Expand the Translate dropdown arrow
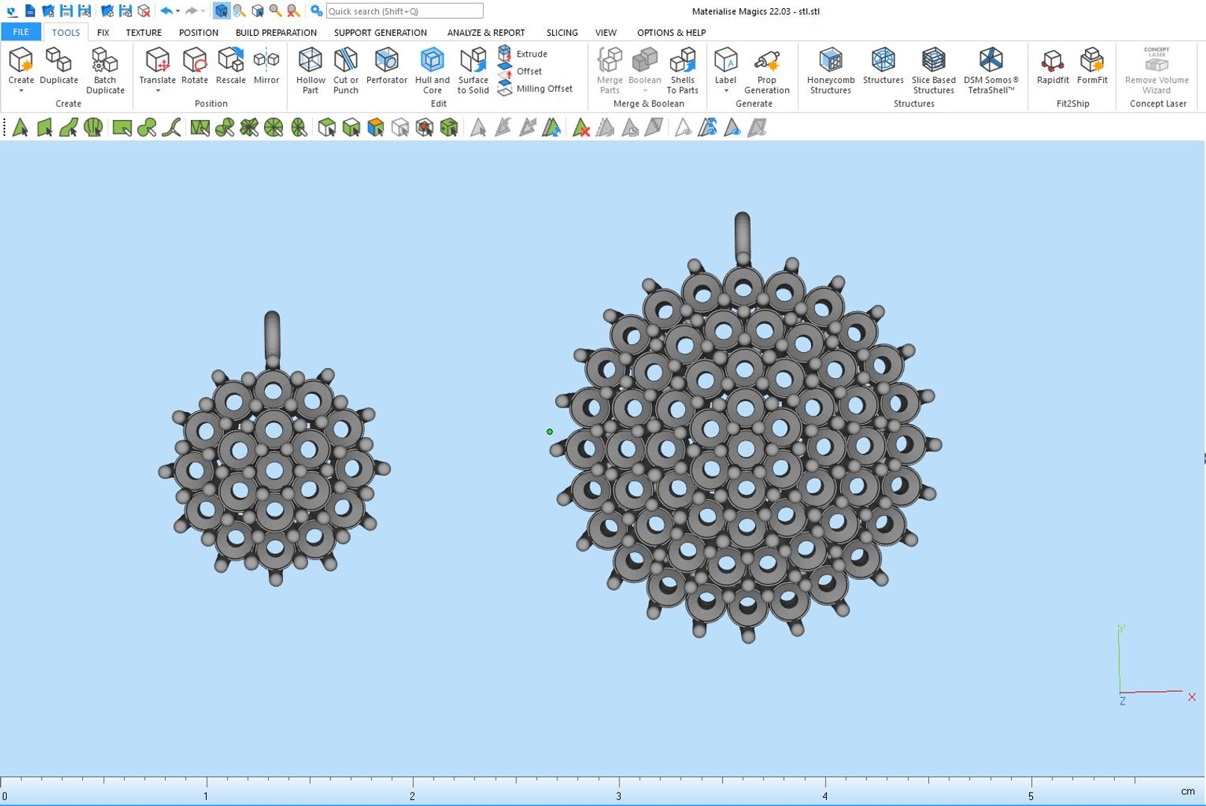This screenshot has height=806, width=1206. [x=157, y=91]
